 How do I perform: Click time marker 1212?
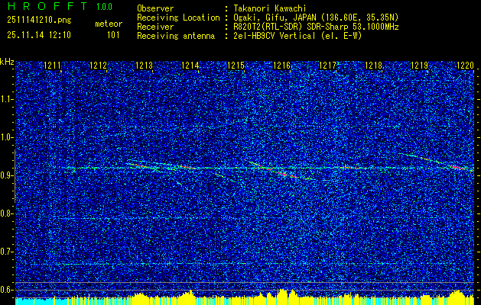pyautogui.click(x=98, y=66)
